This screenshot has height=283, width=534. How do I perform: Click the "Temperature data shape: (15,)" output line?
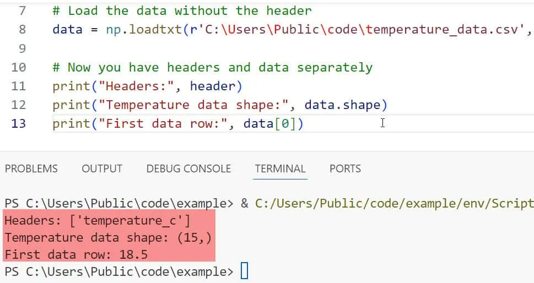pyautogui.click(x=108, y=238)
